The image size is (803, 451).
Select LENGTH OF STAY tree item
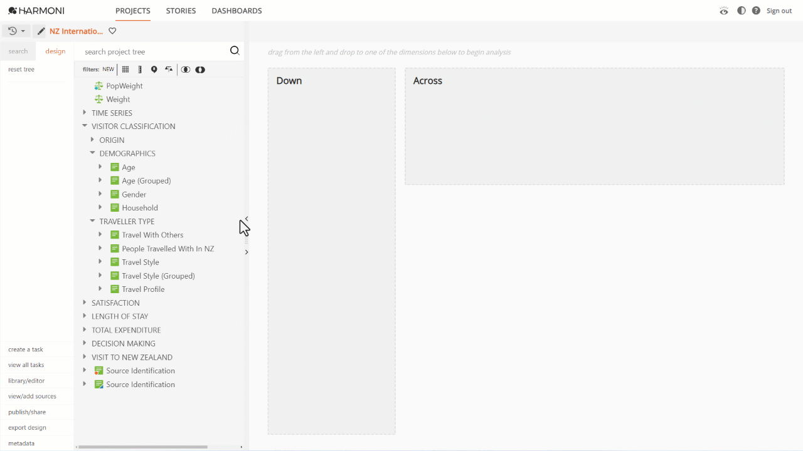[x=120, y=316]
